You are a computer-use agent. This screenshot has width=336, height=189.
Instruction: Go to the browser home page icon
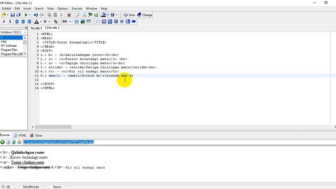[x=19, y=142]
